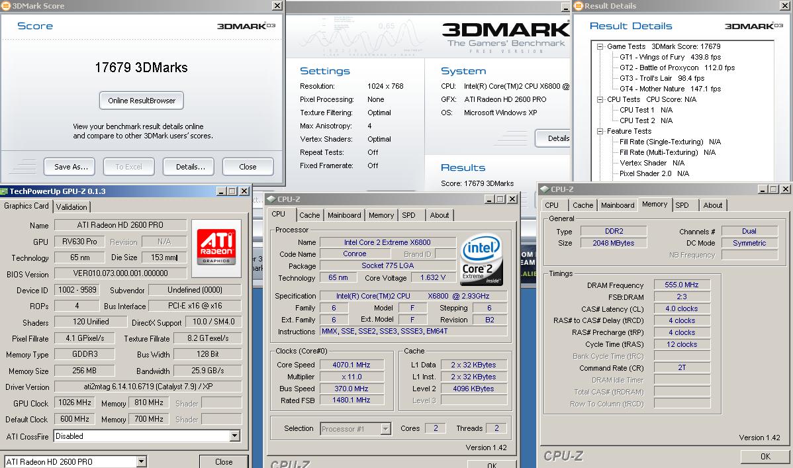Select the Vertex Shader row

click(x=652, y=164)
